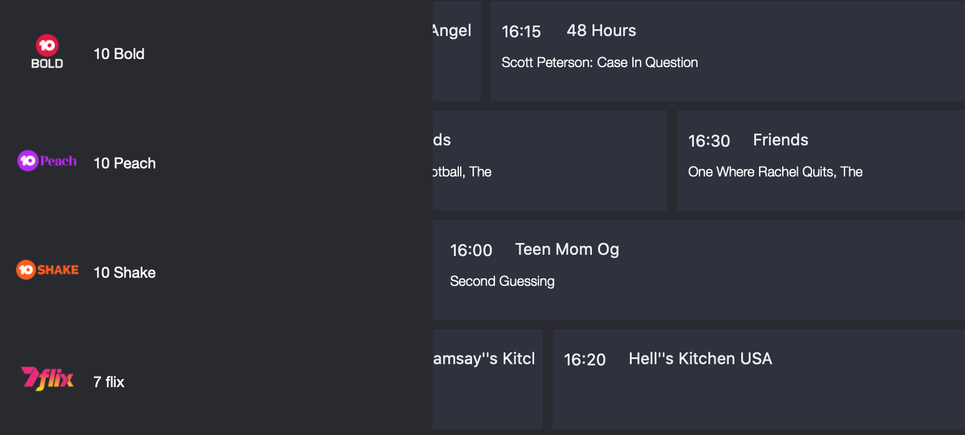
Task: Click the 16:15 time label on 48 Hours
Action: tap(522, 31)
